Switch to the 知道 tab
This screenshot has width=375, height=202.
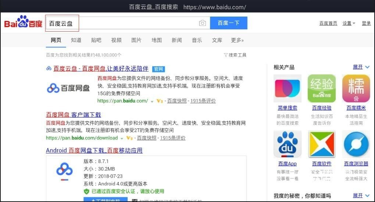pos(76,40)
